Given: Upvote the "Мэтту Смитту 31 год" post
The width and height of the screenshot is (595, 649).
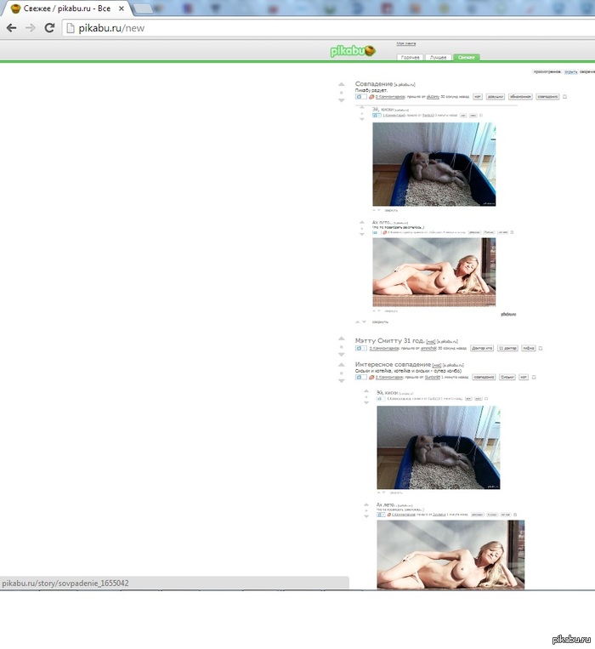Looking at the screenshot, I should [342, 339].
